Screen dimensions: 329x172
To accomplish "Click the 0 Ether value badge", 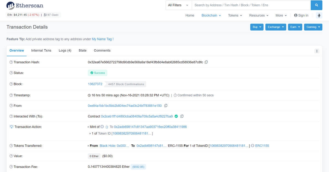I will pos(94,156).
